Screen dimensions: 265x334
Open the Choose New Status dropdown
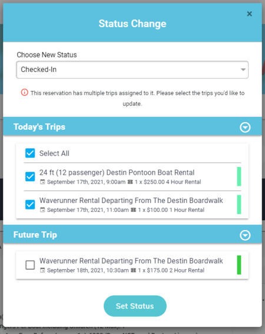tap(132, 70)
